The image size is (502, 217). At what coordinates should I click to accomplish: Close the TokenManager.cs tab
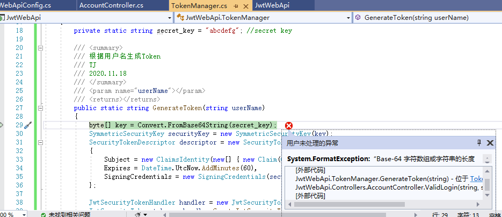pos(246,6)
